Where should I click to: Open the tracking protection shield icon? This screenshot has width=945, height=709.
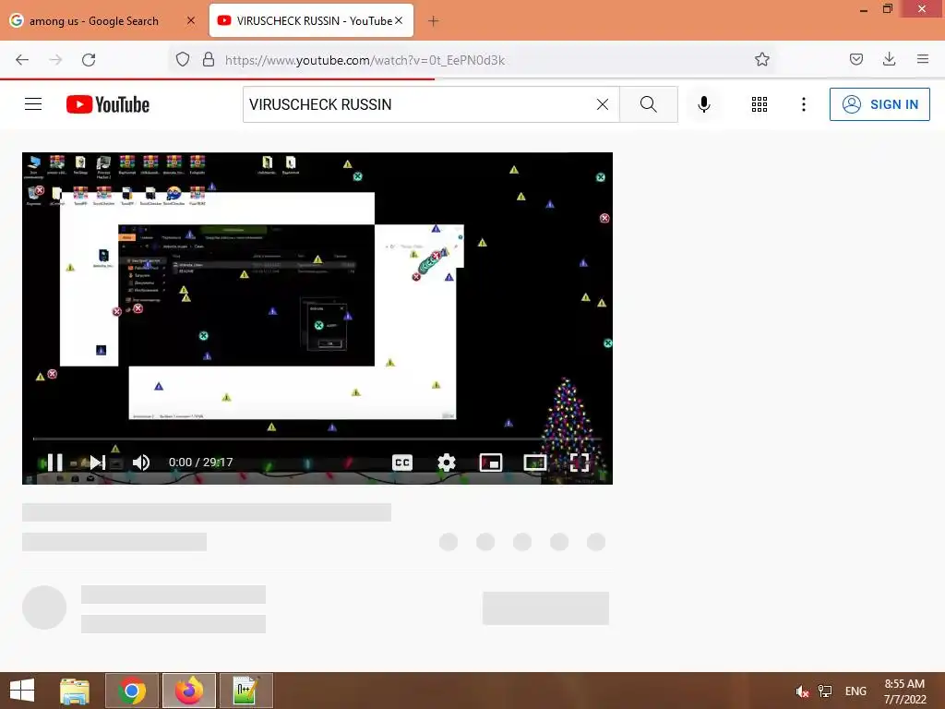click(183, 60)
